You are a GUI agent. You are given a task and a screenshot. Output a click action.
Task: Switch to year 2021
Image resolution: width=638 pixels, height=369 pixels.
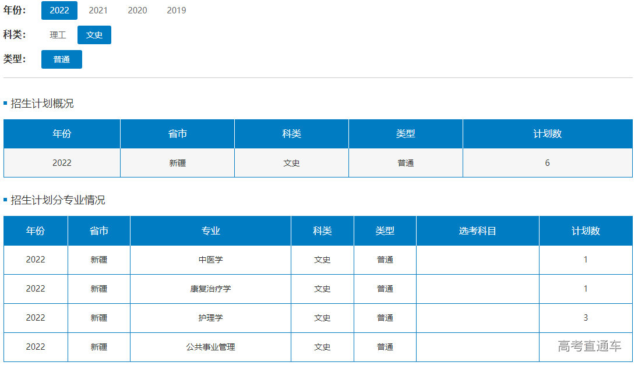(98, 10)
